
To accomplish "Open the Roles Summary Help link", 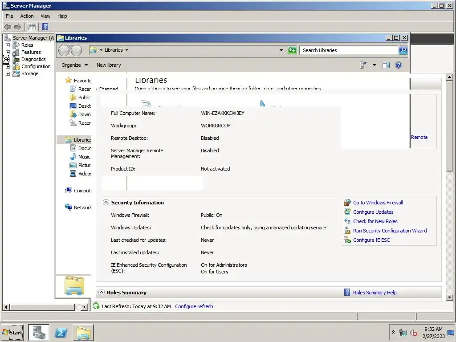I will [375, 293].
